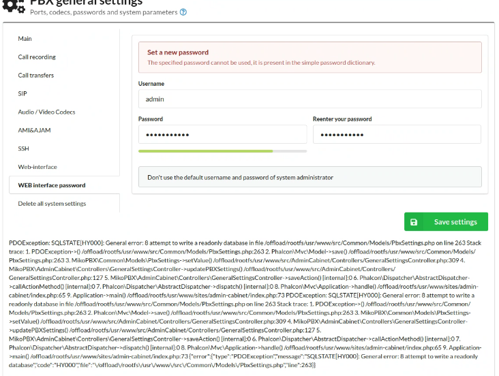Click the Set a new password warning
Viewport: 499px width, 376px height.
(x=309, y=57)
